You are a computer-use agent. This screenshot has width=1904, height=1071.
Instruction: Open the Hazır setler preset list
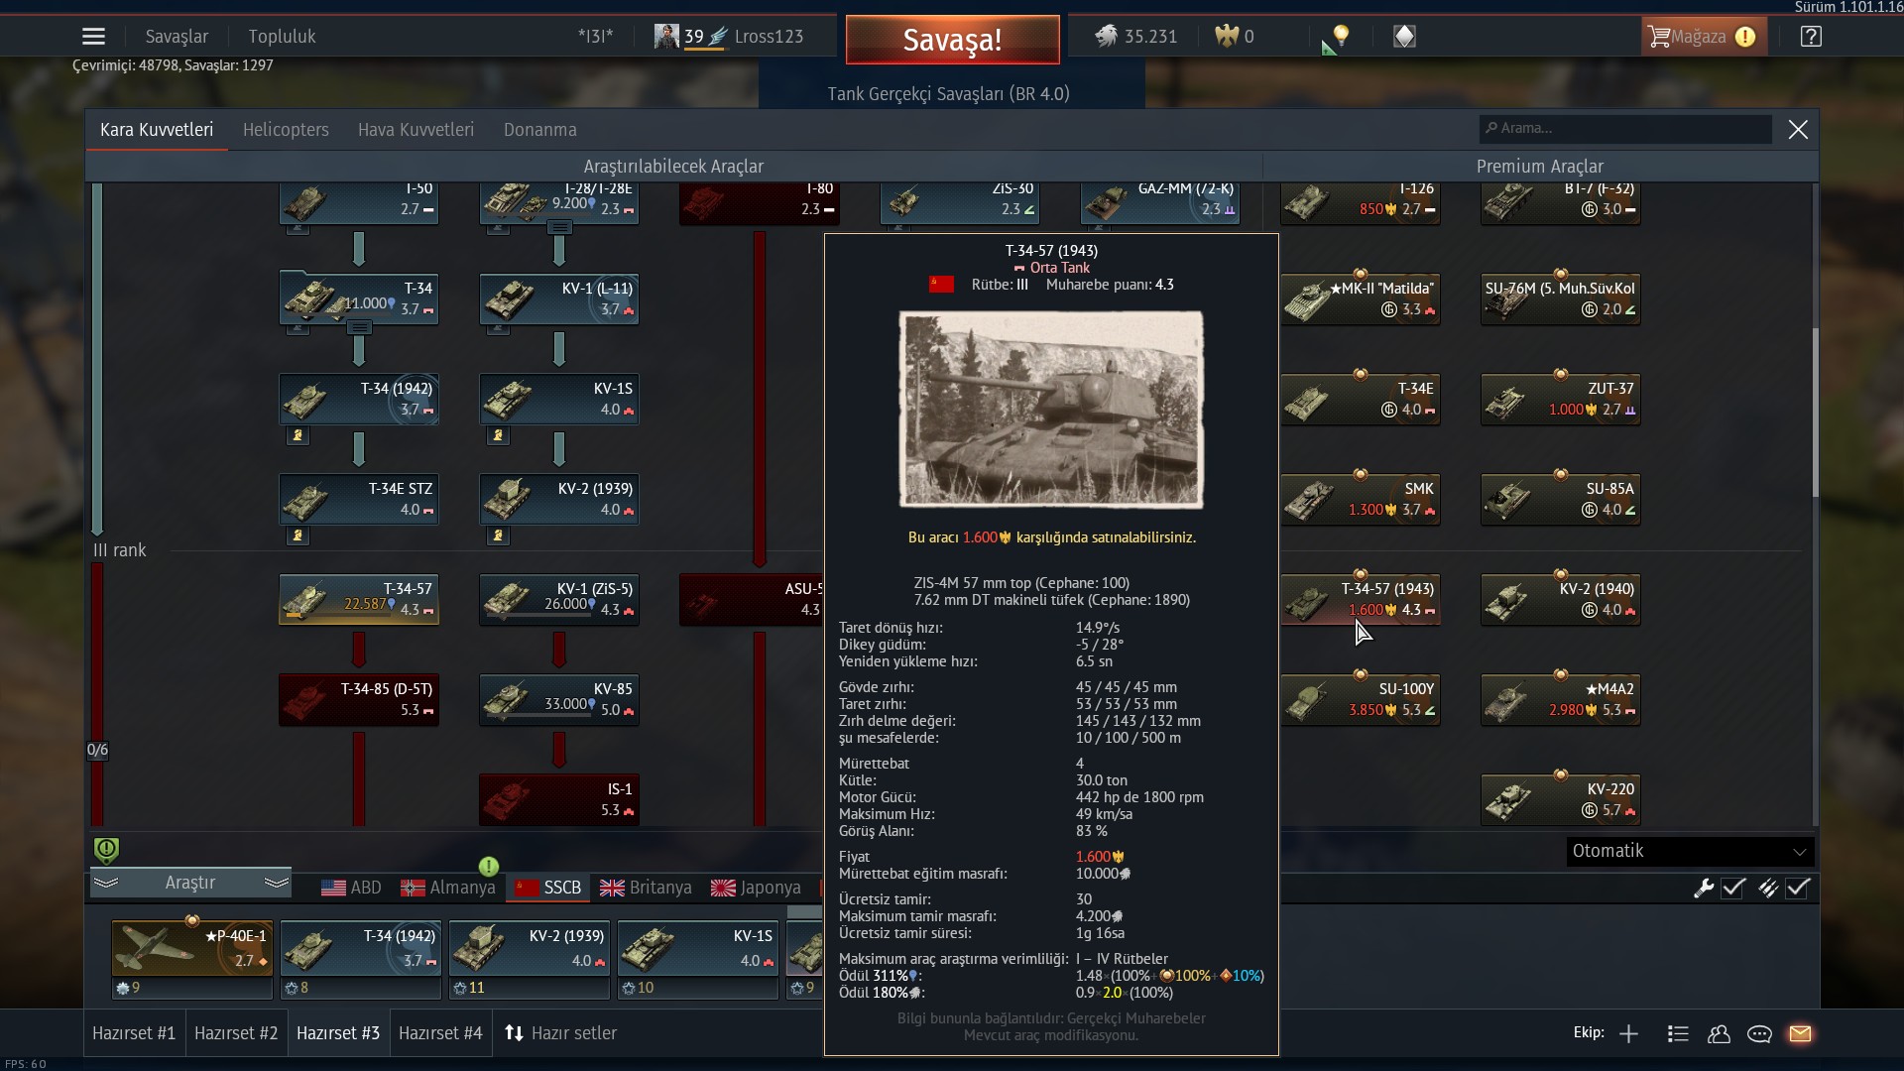561,1033
